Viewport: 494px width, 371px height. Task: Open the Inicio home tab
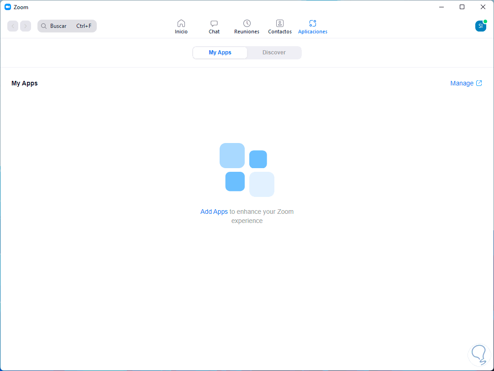click(181, 27)
